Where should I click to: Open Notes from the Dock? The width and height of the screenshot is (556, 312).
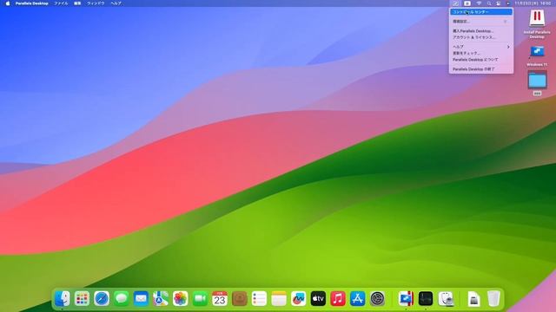pyautogui.click(x=279, y=298)
